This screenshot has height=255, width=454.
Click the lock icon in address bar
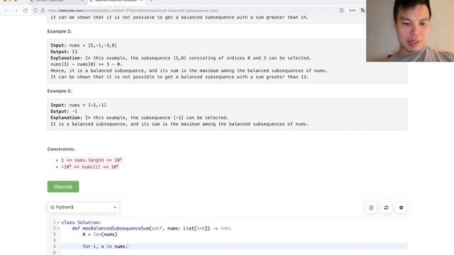click(43, 11)
